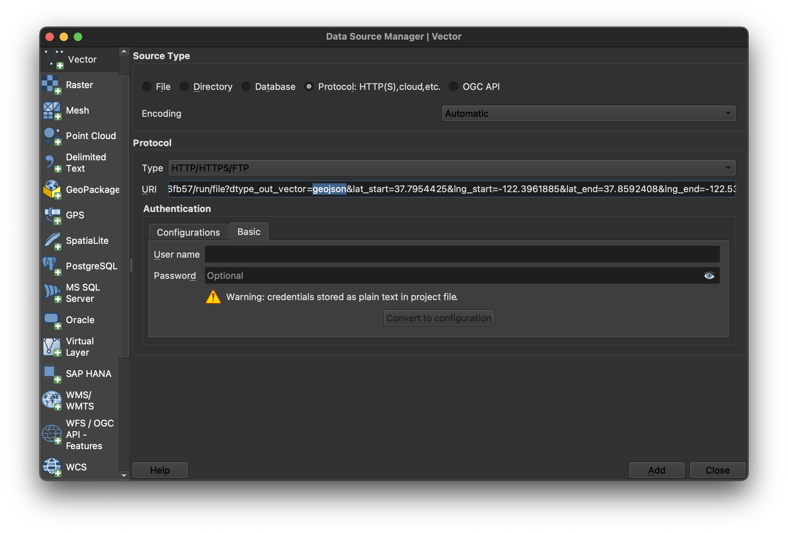Click into the User name field

coord(462,254)
